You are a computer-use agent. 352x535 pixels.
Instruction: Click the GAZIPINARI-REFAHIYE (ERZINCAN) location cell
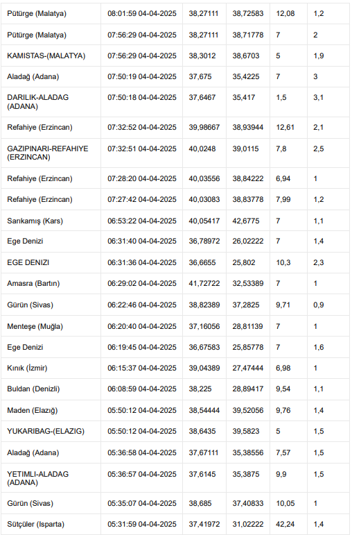click(51, 153)
